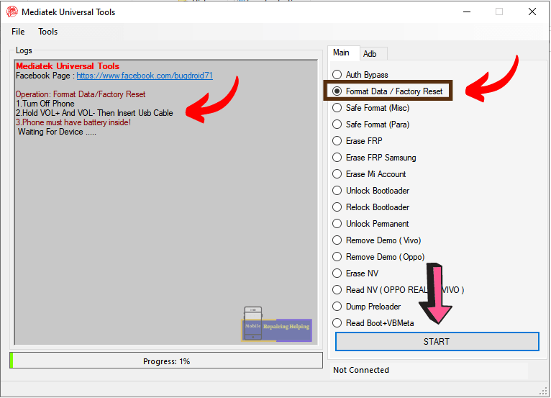Select Remove Demo (Oppo) option
This screenshot has height=398, width=551.
(x=378, y=257)
